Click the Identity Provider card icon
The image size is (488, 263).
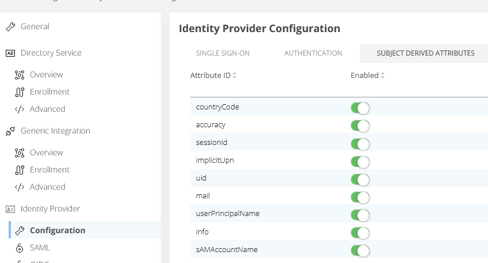10,209
